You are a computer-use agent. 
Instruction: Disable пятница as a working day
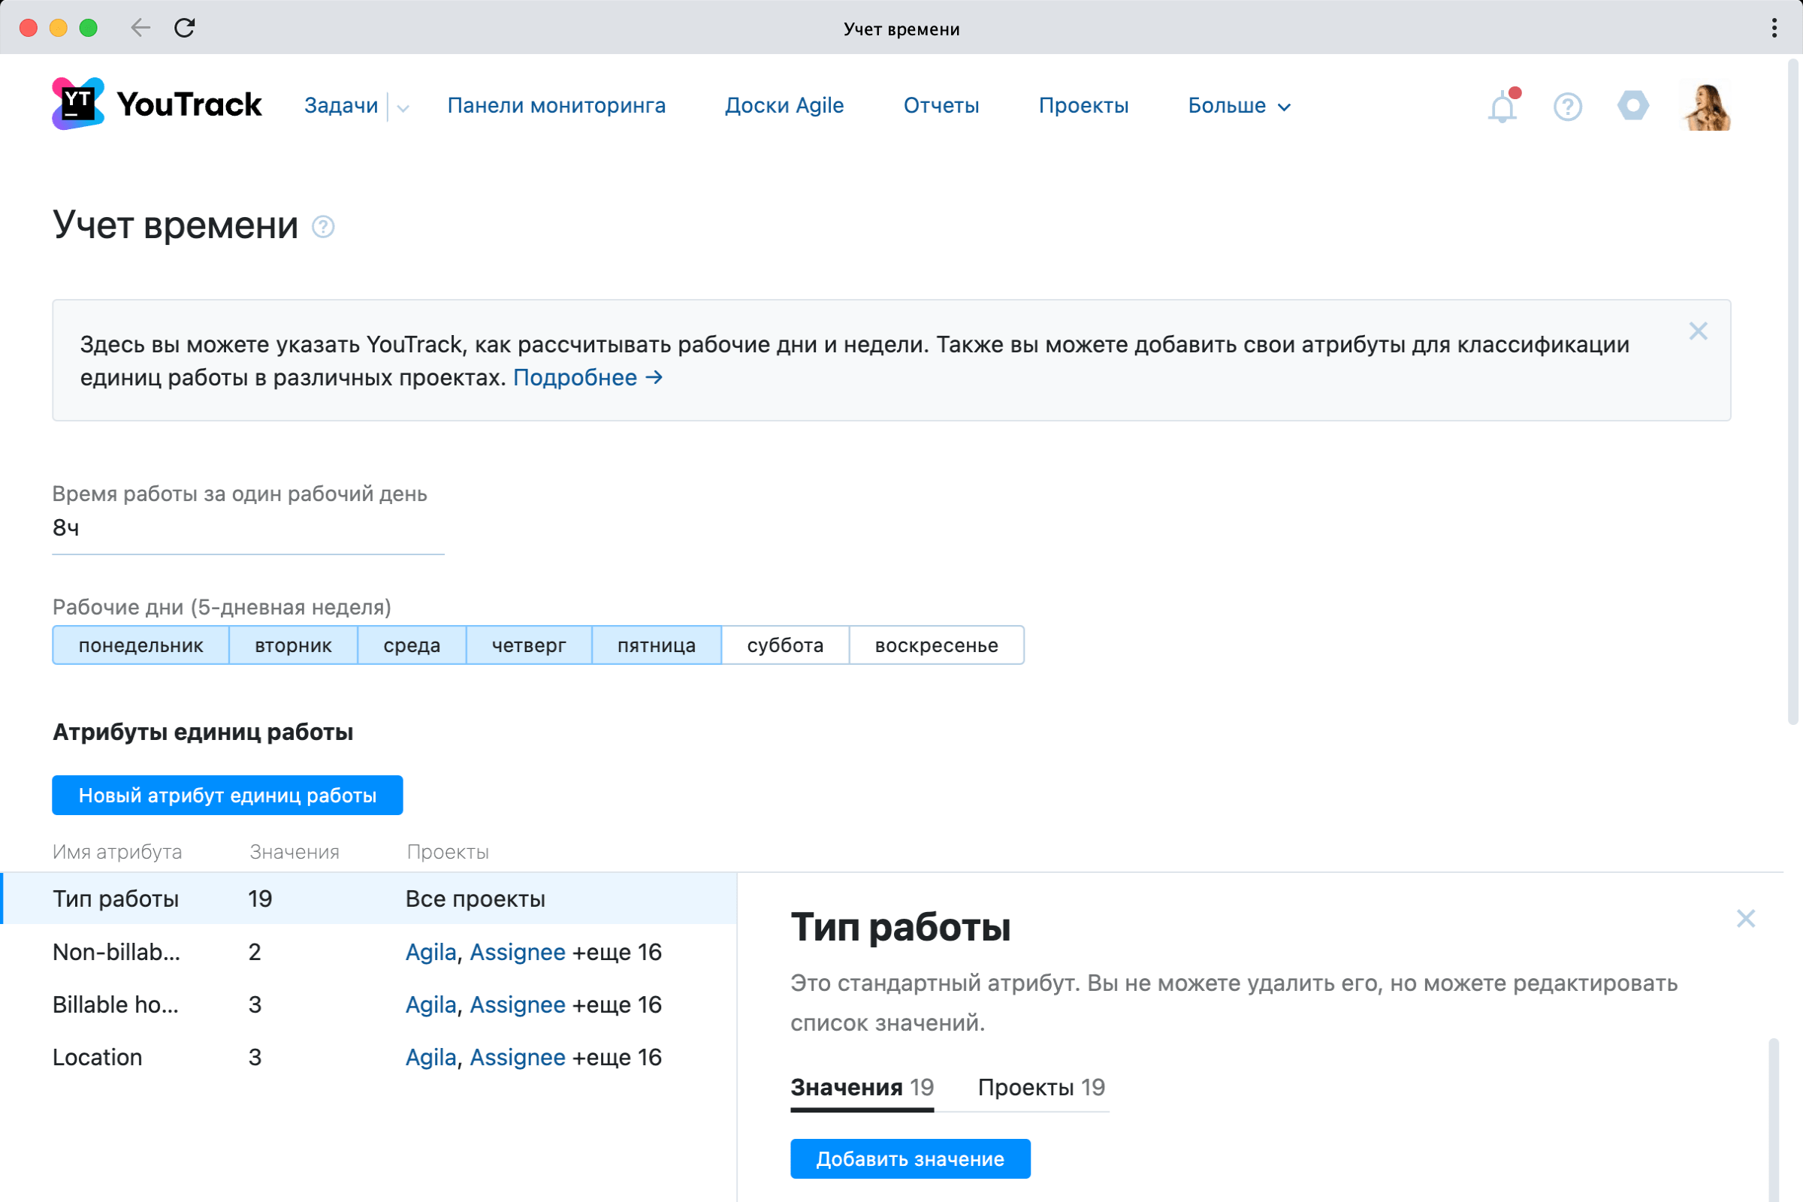tap(656, 645)
